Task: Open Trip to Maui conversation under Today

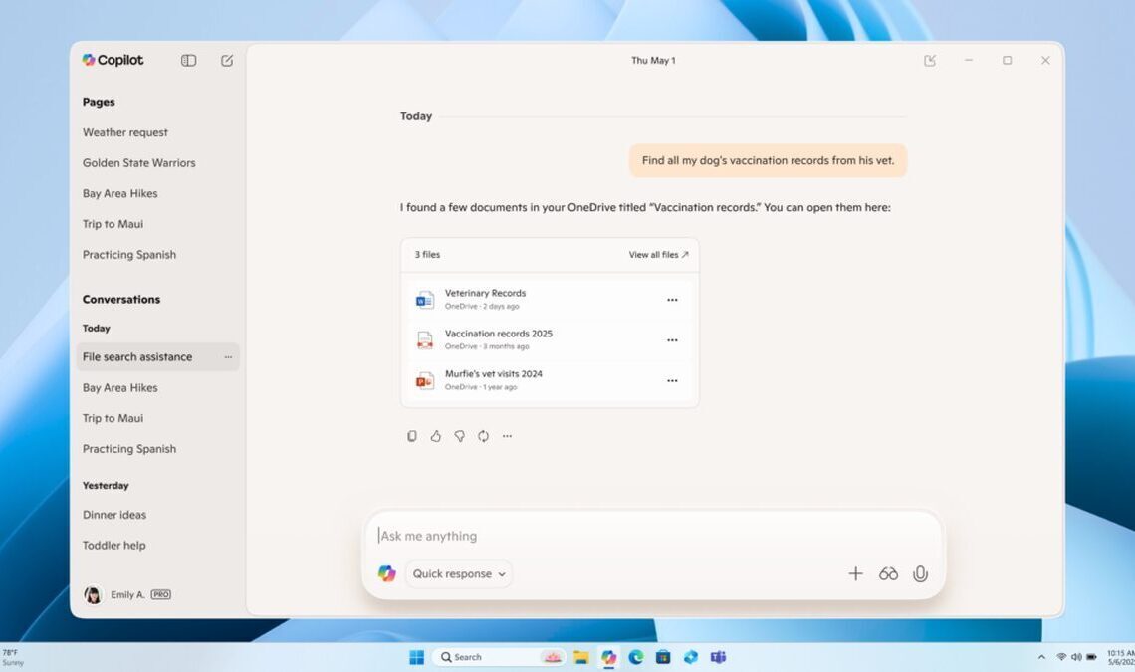Action: click(x=113, y=418)
